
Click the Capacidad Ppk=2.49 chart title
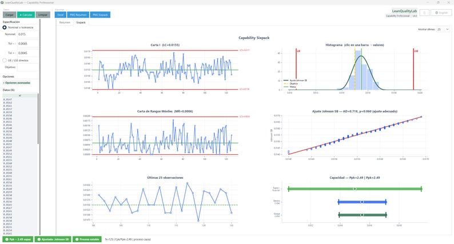point(355,178)
